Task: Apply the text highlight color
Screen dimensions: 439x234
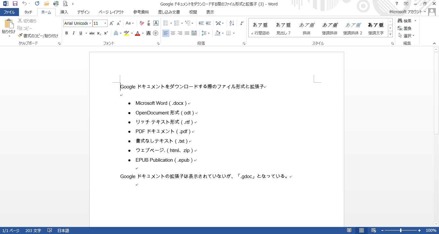Action: pyautogui.click(x=126, y=33)
